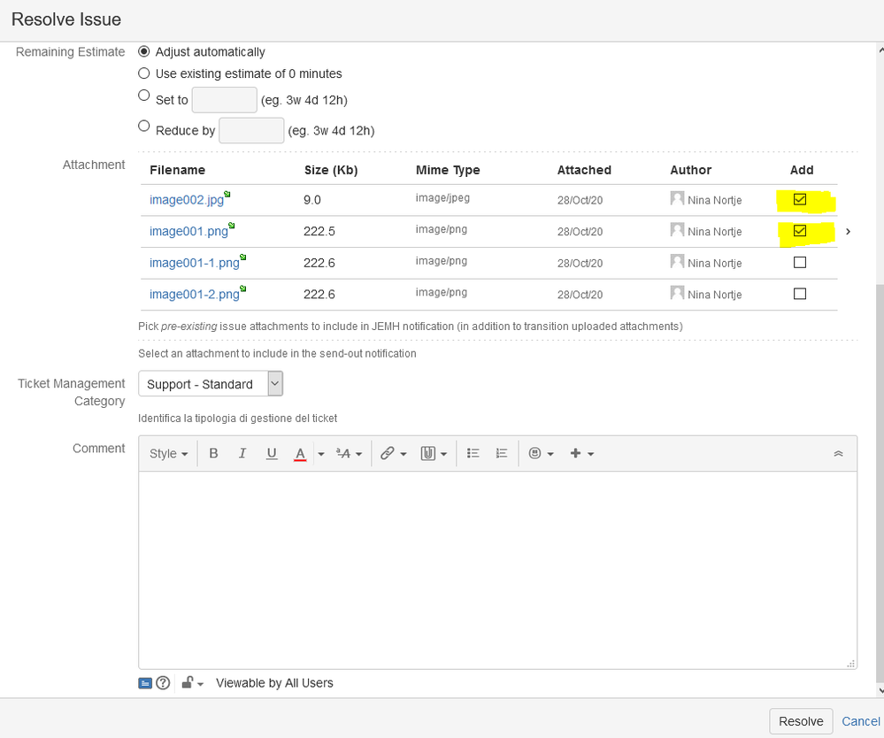Collapse the comment editor toolbar

click(838, 453)
